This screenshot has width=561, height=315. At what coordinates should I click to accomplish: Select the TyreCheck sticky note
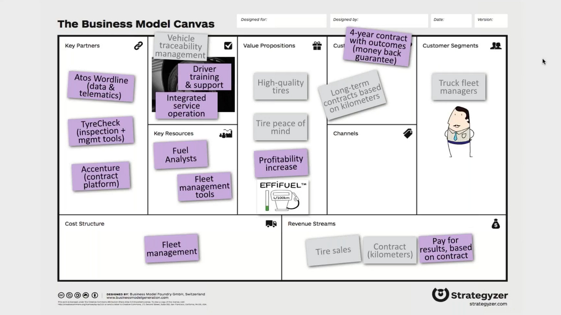tap(101, 131)
